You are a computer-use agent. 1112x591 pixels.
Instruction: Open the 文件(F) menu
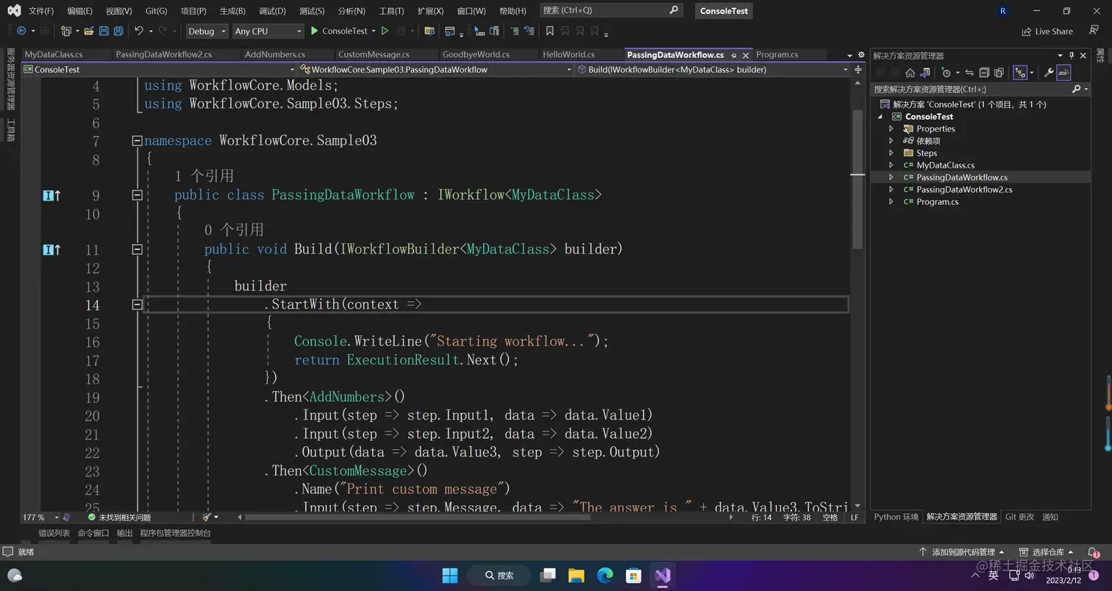[x=41, y=11]
